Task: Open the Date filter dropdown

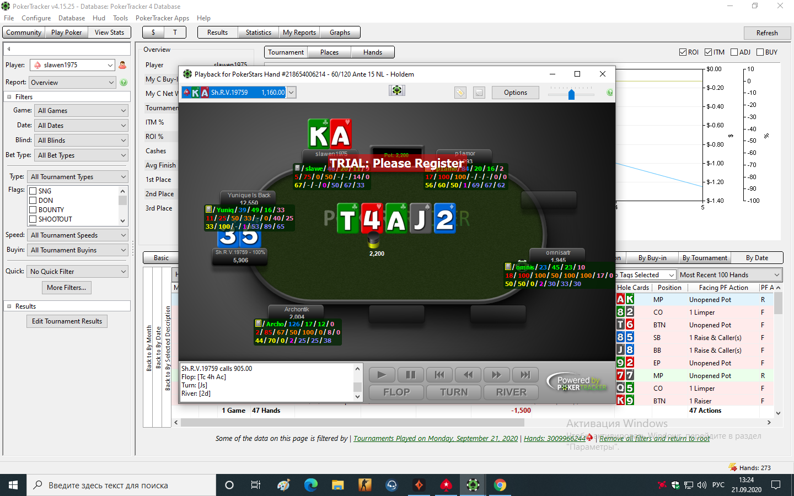Action: click(81, 126)
